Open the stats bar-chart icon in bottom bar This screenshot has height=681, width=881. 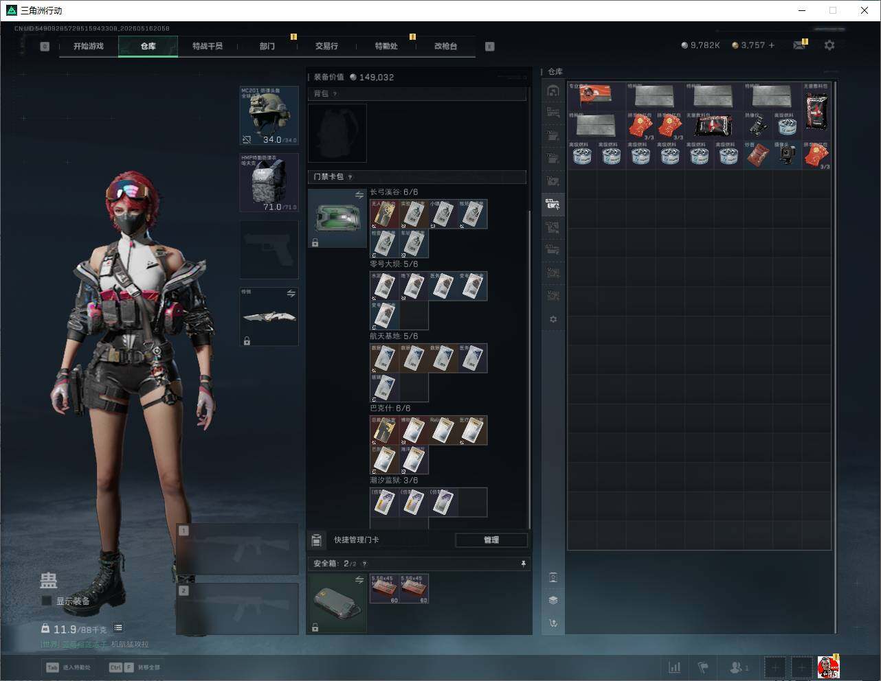[675, 667]
